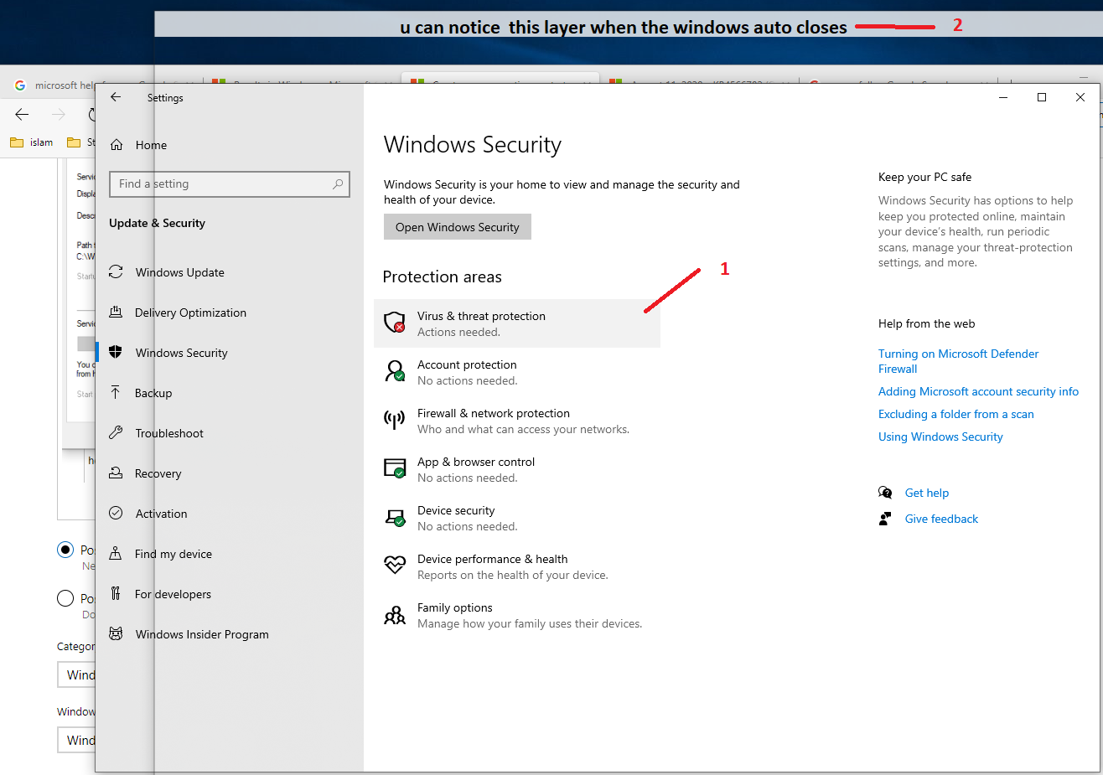Go back using the Settings back arrow
This screenshot has width=1103, height=775.
[116, 97]
